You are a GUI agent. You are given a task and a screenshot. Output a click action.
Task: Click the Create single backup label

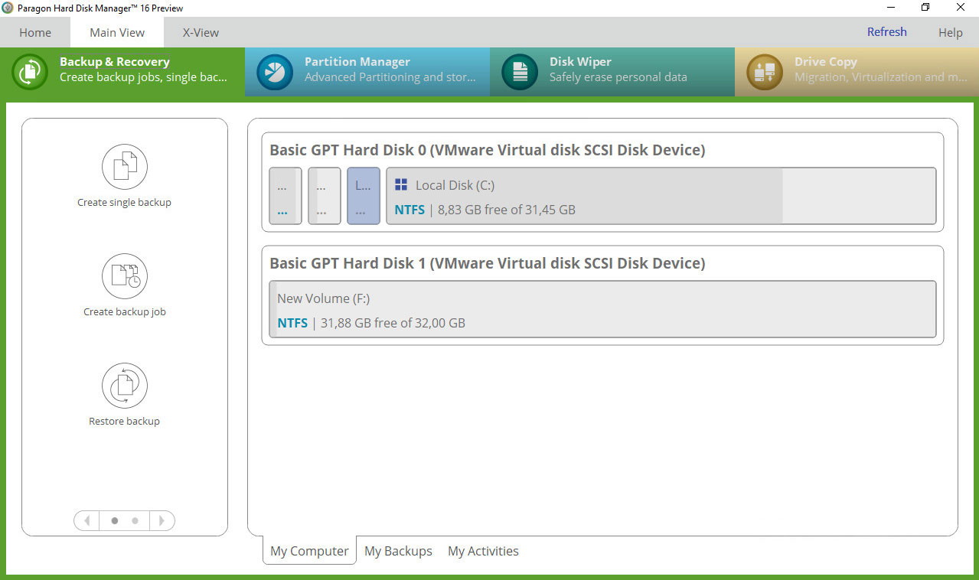[x=124, y=203]
